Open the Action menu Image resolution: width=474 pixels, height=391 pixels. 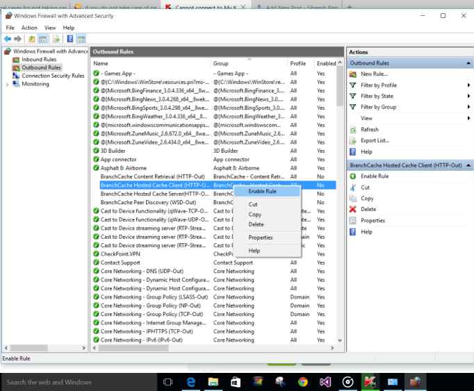pyautogui.click(x=29, y=28)
